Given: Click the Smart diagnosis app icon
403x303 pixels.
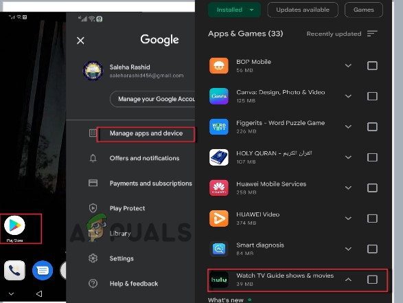Looking at the screenshot, I should click(x=219, y=249).
